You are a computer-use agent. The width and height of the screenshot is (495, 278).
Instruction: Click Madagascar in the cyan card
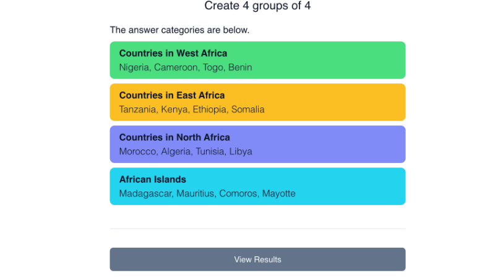(145, 193)
